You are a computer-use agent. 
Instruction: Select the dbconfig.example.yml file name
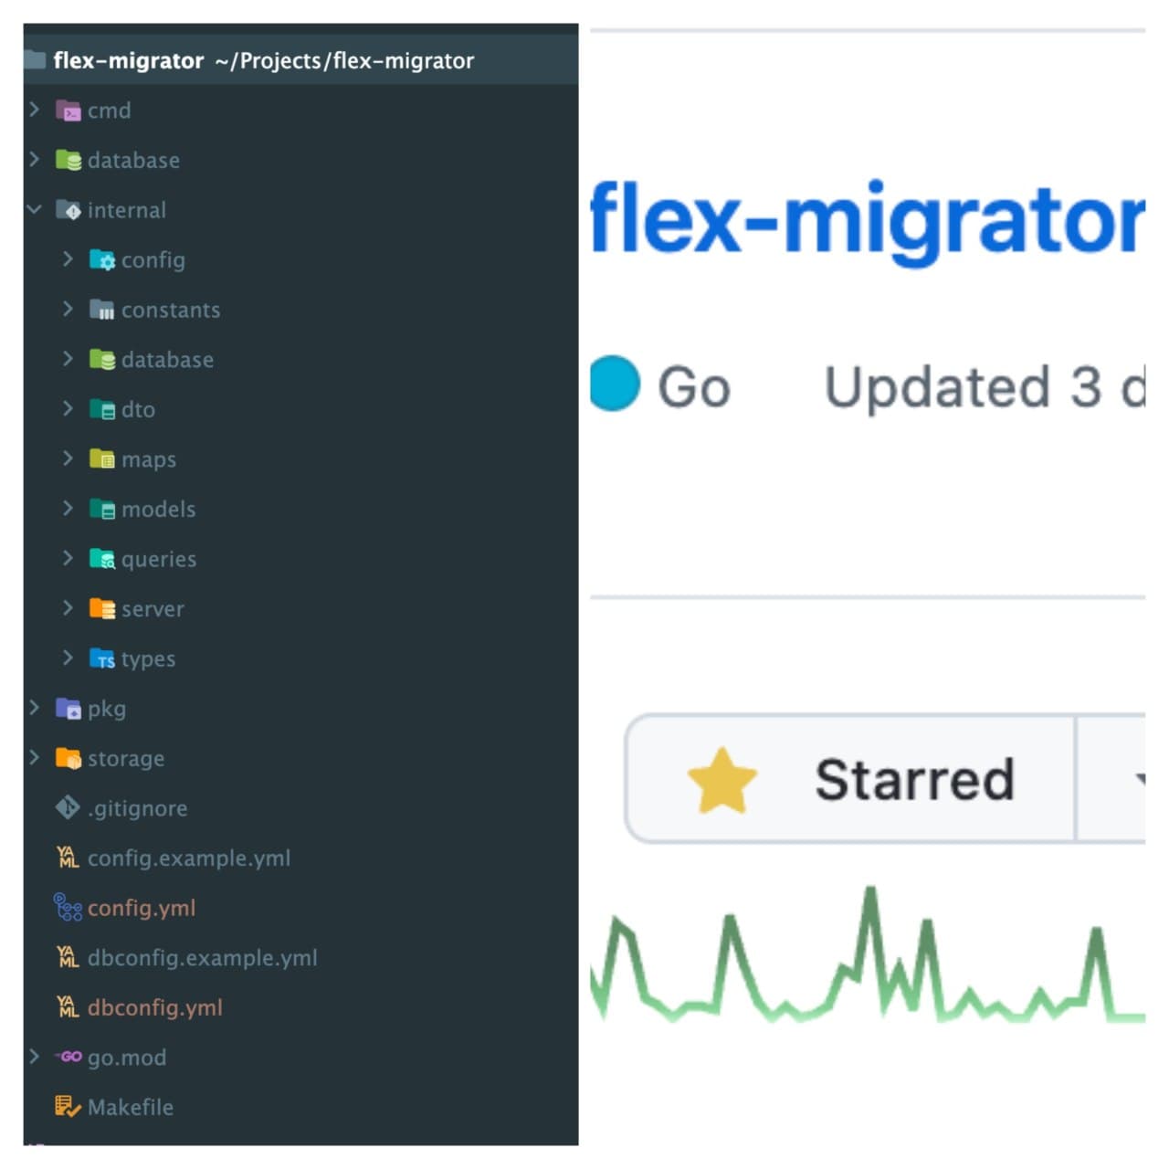tap(203, 958)
